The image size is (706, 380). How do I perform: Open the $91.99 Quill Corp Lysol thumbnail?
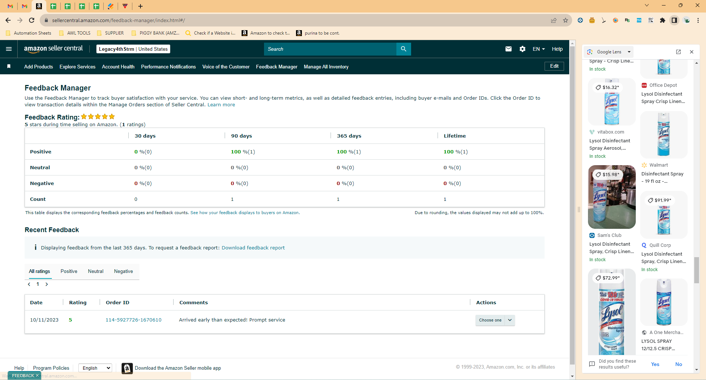pyautogui.click(x=664, y=215)
